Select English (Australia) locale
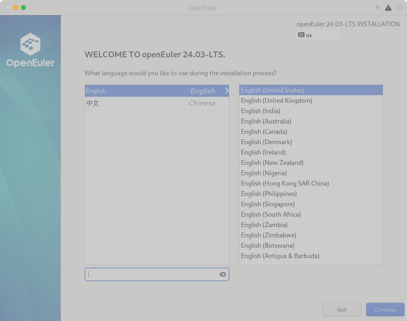Screen dimensions: 407x321 (x=266, y=121)
